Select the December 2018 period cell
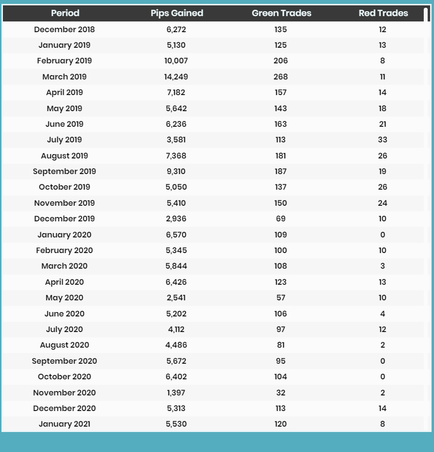Viewport: 434px width, 452px height. point(64,29)
